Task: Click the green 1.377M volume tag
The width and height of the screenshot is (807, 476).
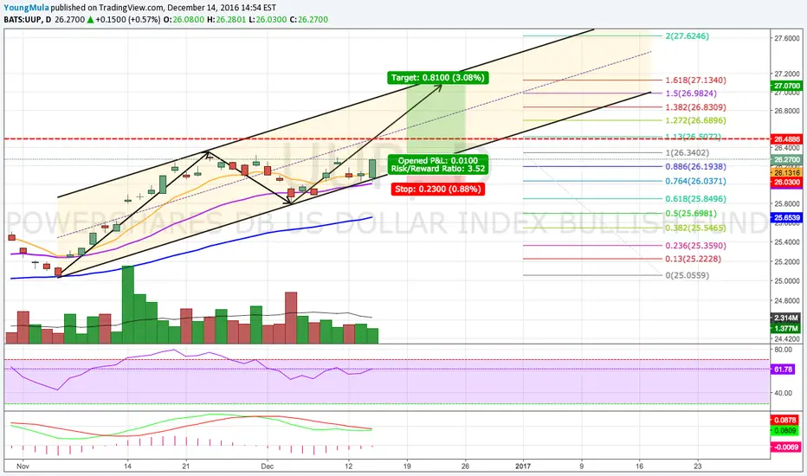Action: tap(785, 328)
